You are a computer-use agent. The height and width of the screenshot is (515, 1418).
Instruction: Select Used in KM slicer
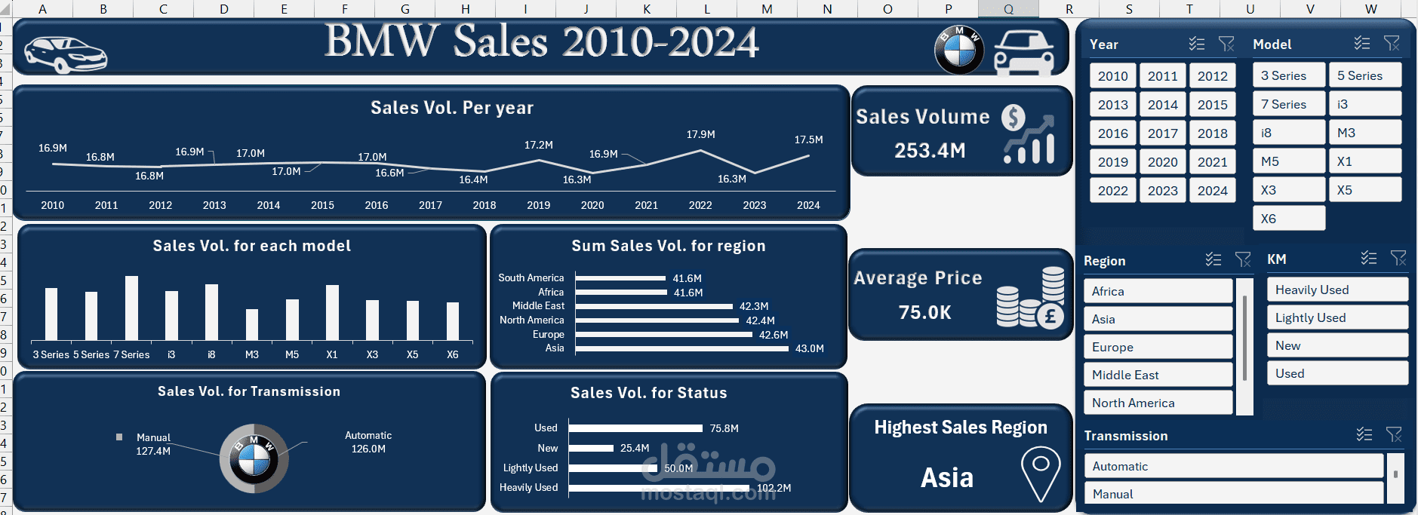pos(1337,373)
